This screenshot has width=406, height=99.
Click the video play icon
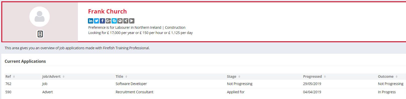click(x=132, y=21)
